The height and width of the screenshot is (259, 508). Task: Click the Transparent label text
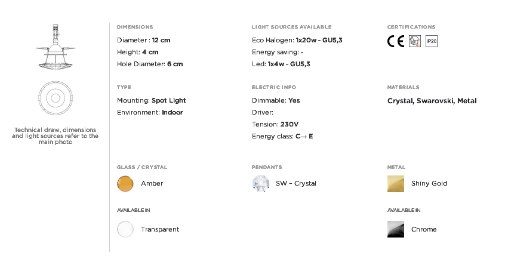[160, 229]
